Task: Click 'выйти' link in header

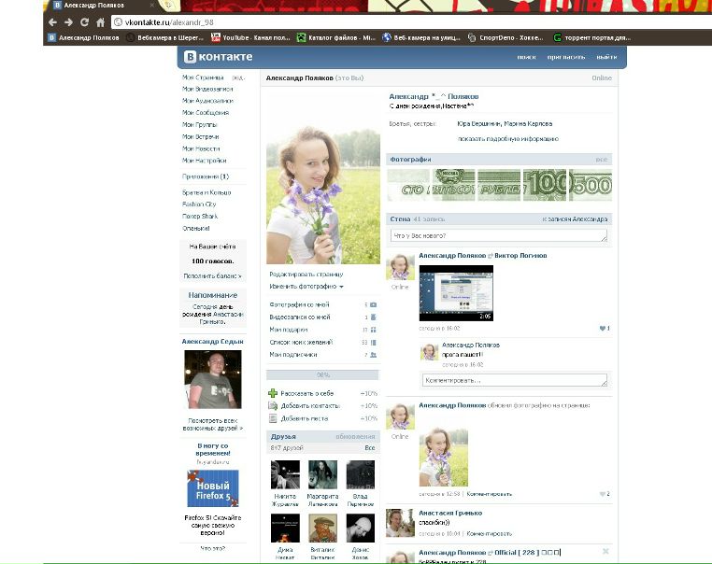Action: click(606, 57)
